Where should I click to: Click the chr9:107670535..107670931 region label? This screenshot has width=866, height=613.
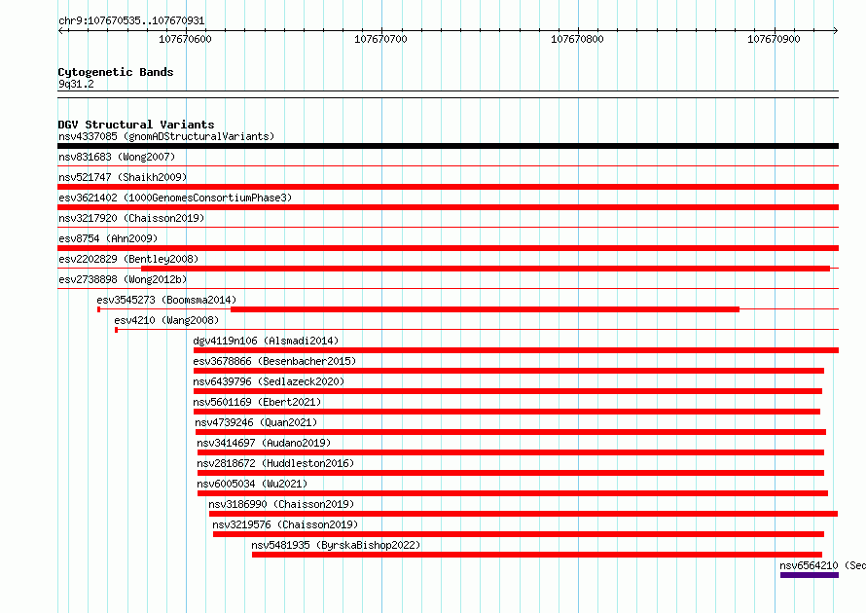(x=131, y=20)
